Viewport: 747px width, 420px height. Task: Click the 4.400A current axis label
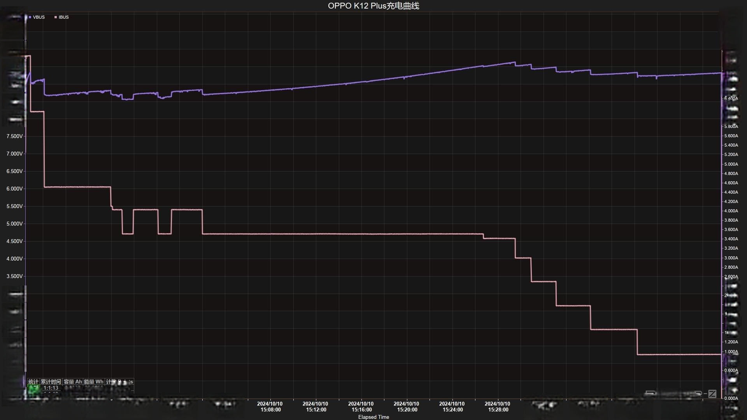(731, 192)
